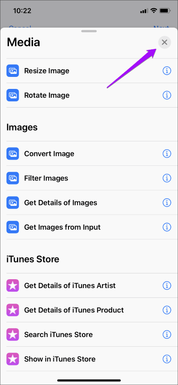178x385 pixels.
Task: Open info for Search iTunes Store action
Action: tap(167, 334)
